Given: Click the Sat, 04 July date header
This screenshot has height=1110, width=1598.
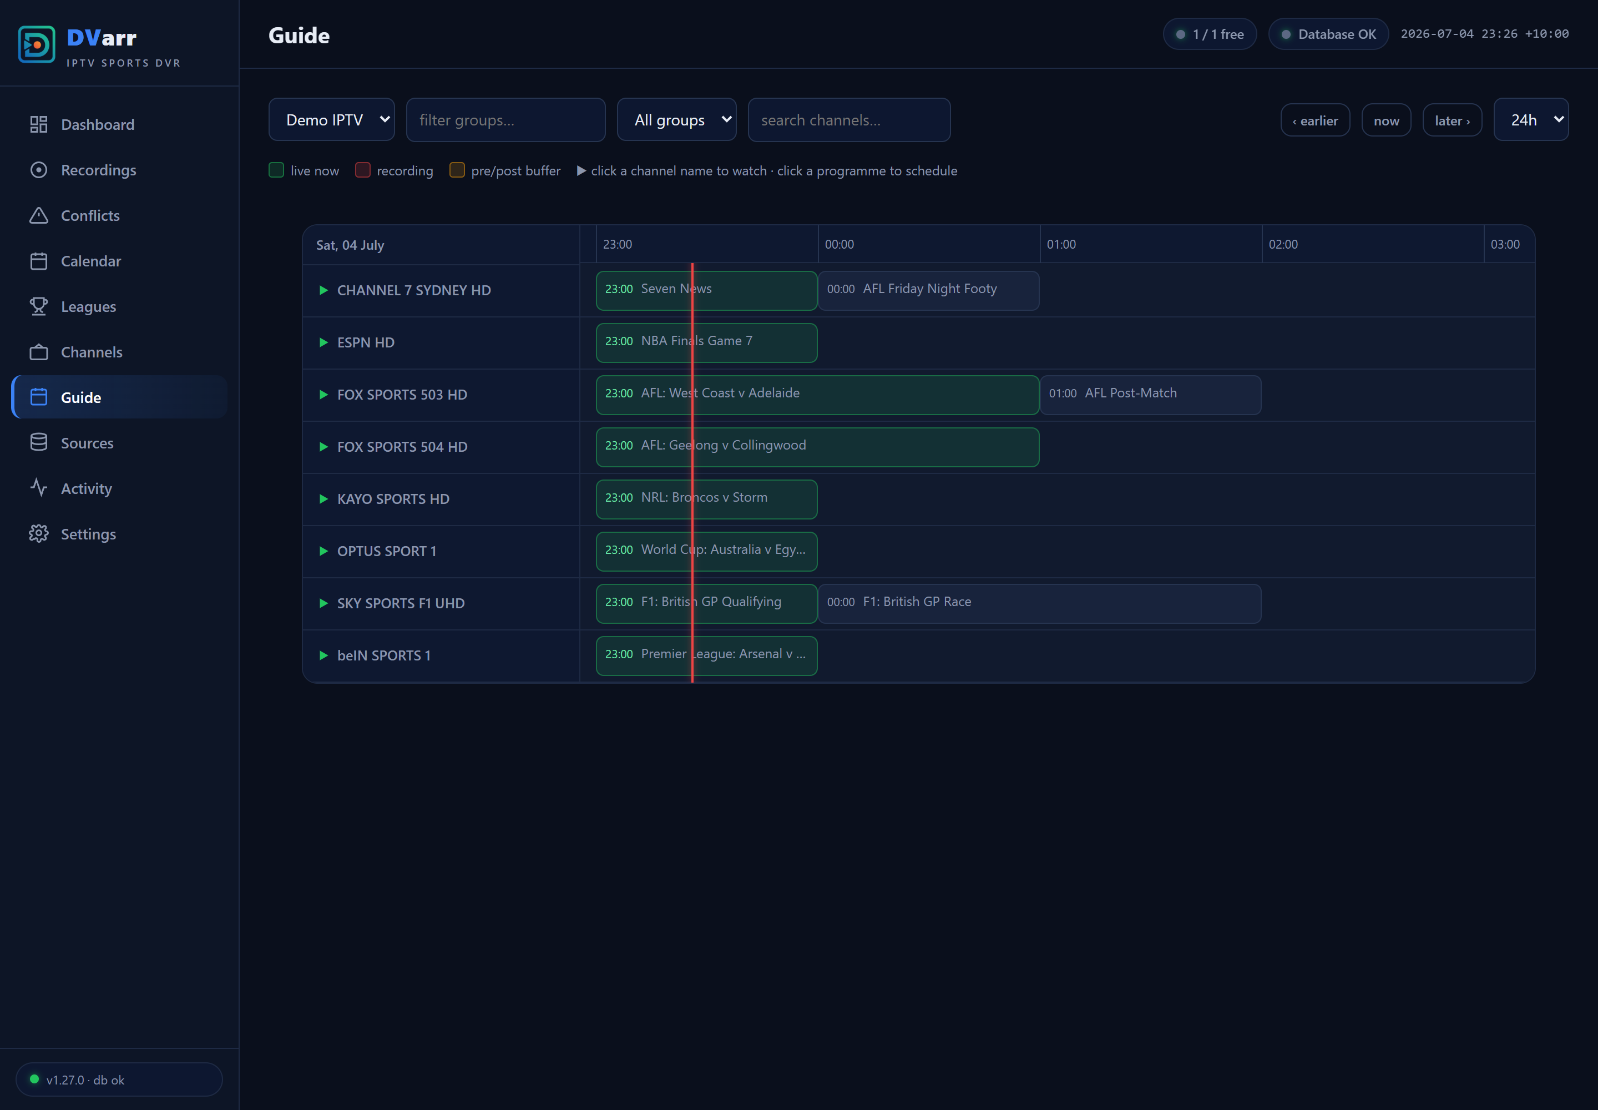Looking at the screenshot, I should (350, 245).
